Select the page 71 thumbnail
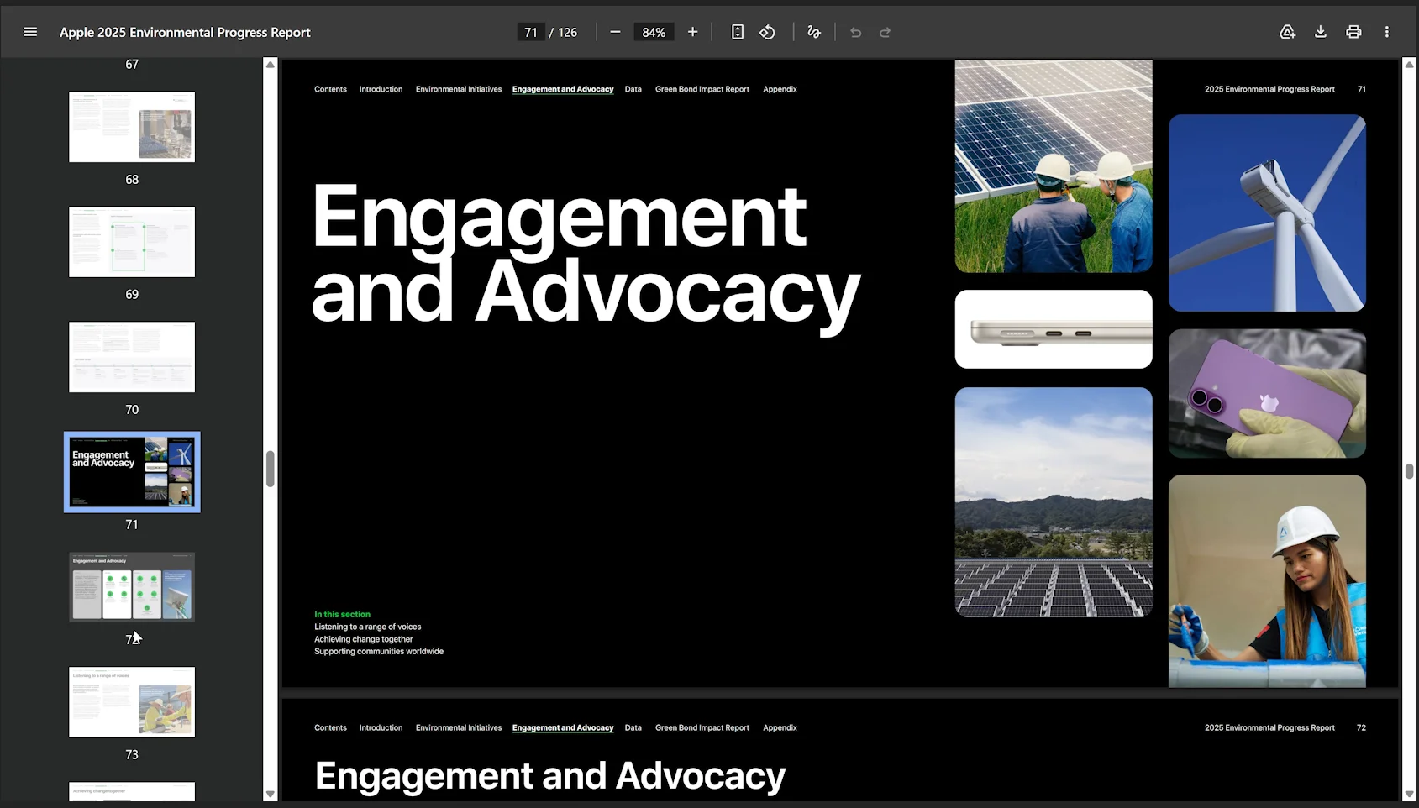 (132, 472)
